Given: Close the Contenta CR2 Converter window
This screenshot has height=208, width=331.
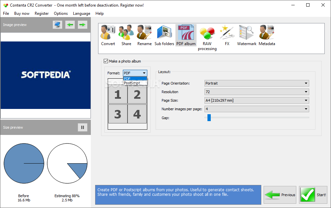Looking at the screenshot, I should coord(323,5).
